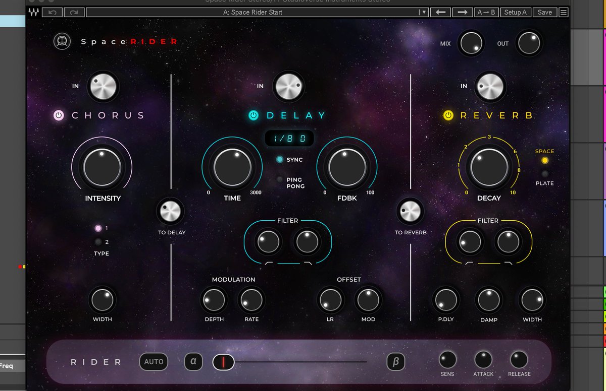Toggle Sync for the delay time
606x391 pixels.
click(x=280, y=160)
